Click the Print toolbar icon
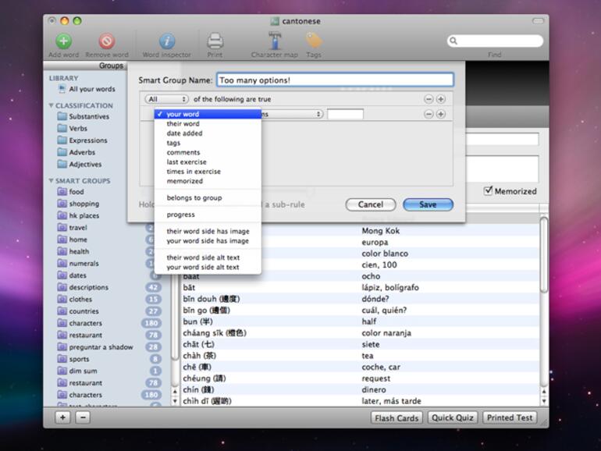 215,41
